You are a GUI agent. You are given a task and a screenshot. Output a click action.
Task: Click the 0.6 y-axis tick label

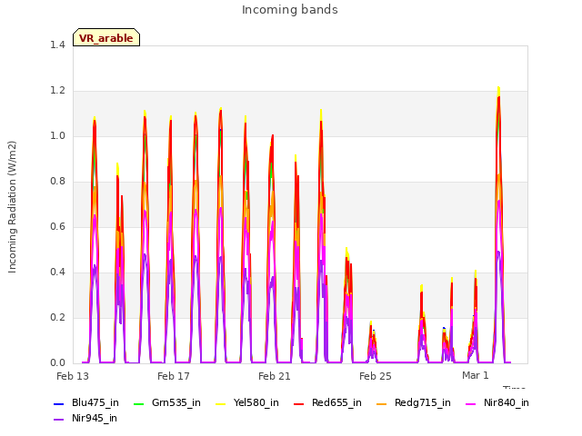point(57,226)
